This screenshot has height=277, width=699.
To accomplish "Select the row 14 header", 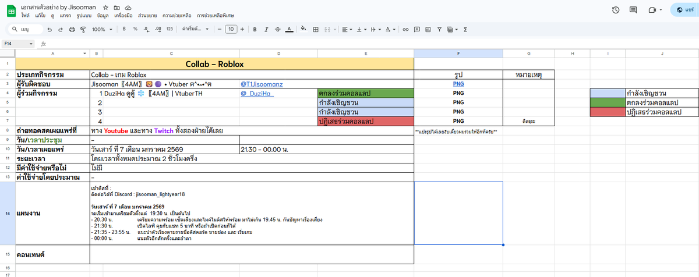I will [x=7, y=213].
